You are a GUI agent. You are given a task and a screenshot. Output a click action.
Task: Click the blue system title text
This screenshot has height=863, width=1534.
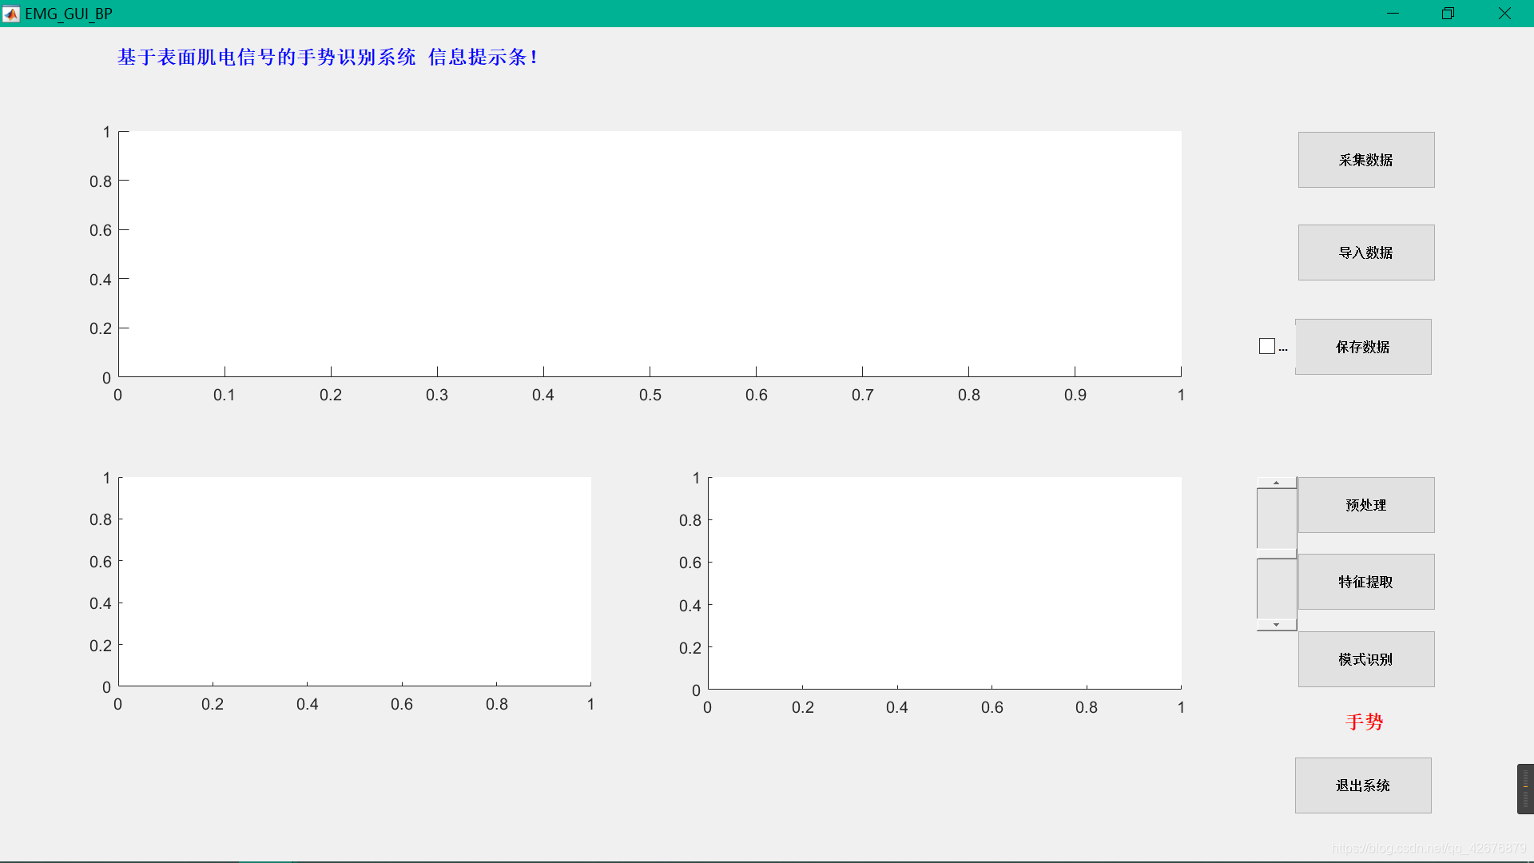[328, 58]
